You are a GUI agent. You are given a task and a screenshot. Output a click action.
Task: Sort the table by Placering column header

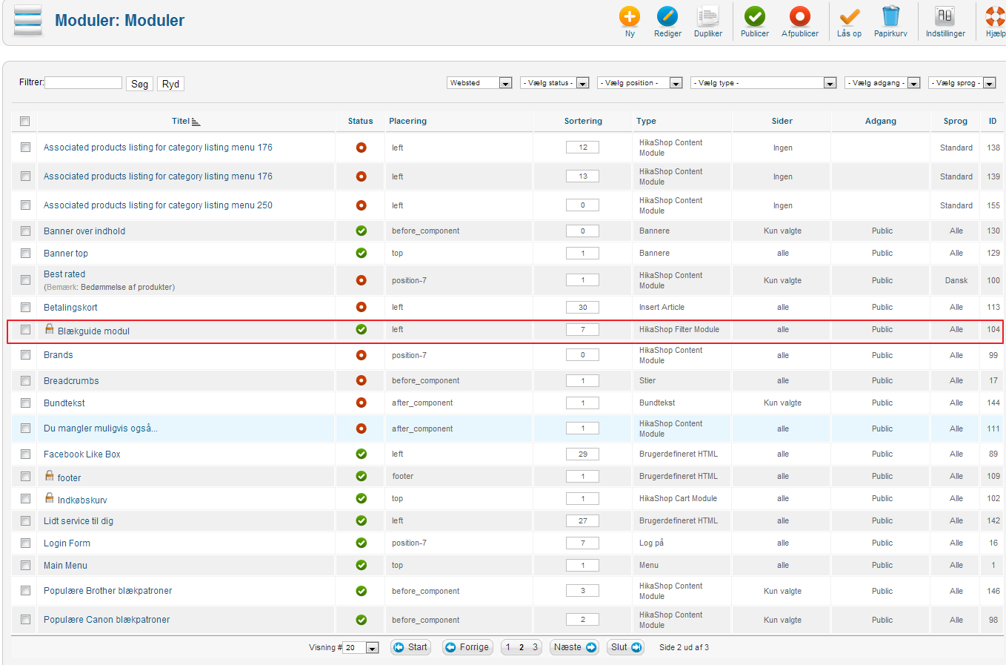[x=407, y=121]
